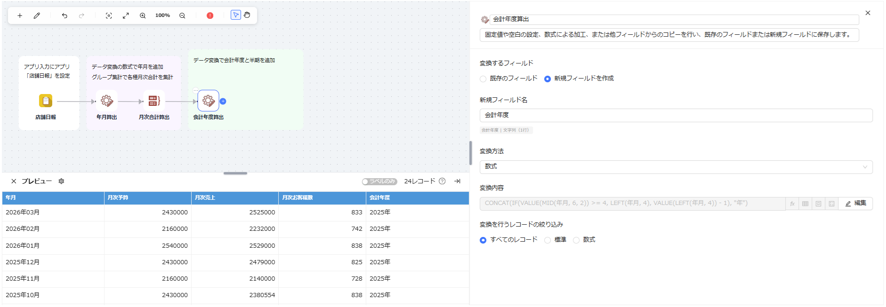Click the preview pane divider handle
Screen dimensions: 886x307
235,173
